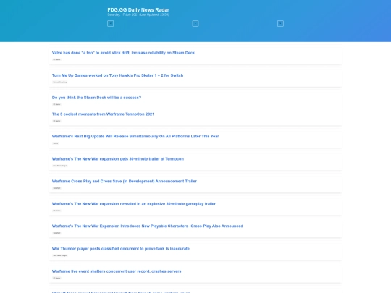Click the Saturday, 17 July 2021 date line

click(138, 14)
